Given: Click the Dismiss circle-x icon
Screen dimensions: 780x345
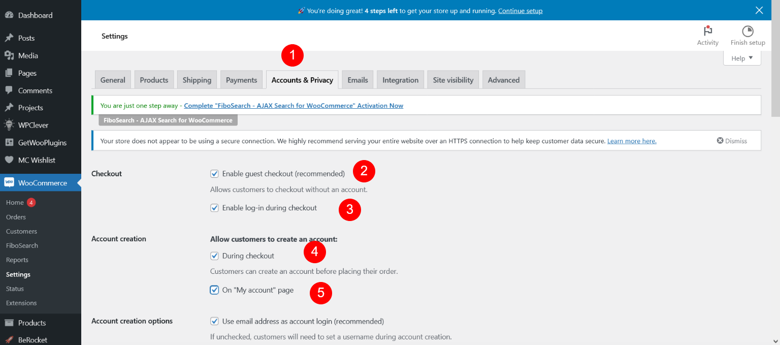Looking at the screenshot, I should pos(720,141).
